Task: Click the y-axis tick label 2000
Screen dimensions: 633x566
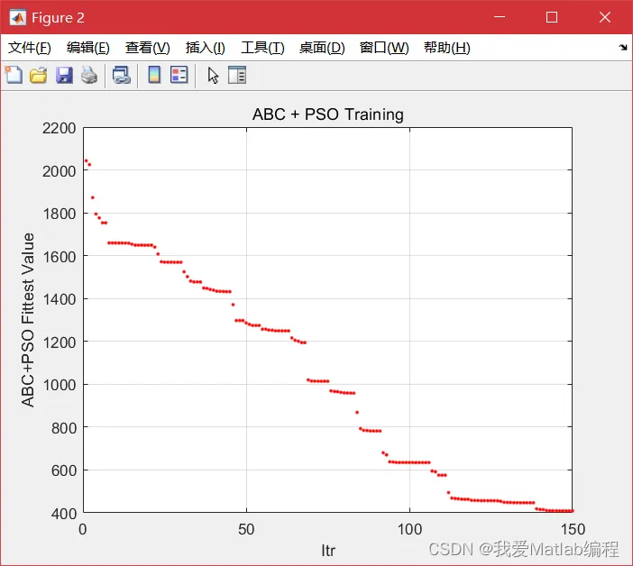Action: (59, 171)
